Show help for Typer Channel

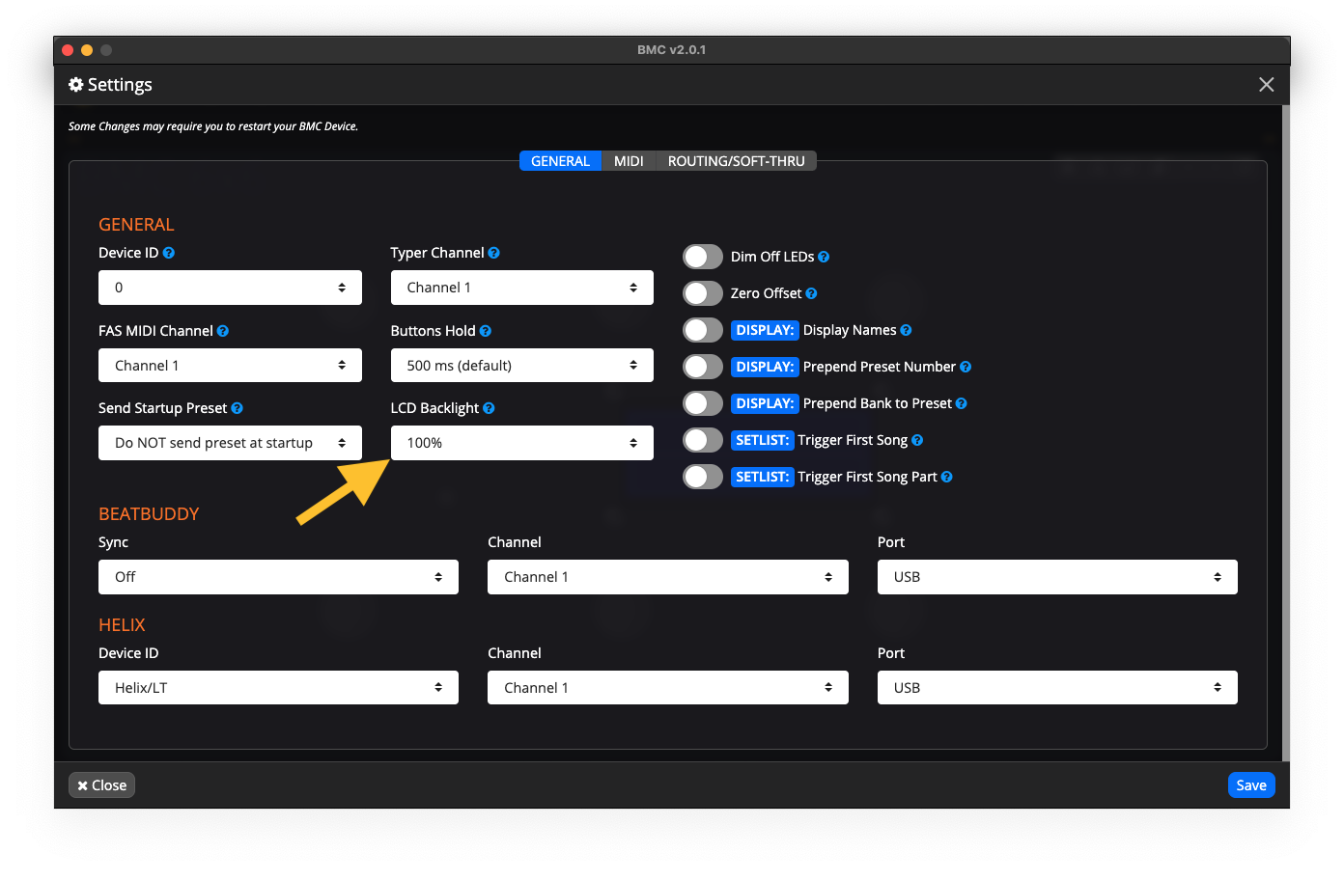494,253
